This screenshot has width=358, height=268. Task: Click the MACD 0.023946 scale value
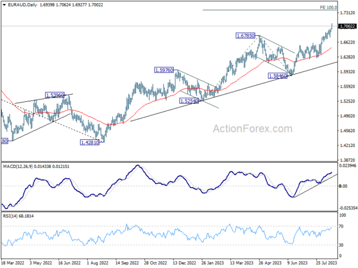(x=348, y=166)
